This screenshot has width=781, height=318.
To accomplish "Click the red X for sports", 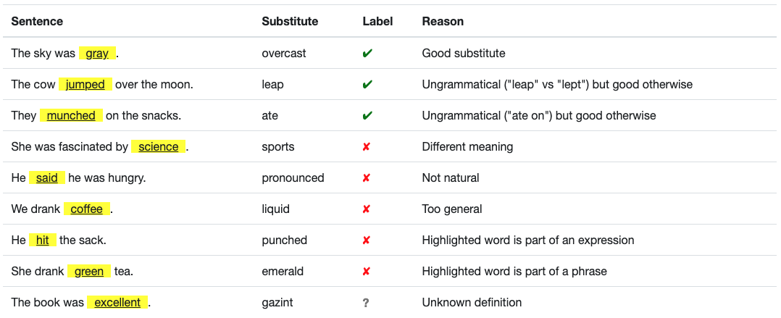I will point(366,147).
